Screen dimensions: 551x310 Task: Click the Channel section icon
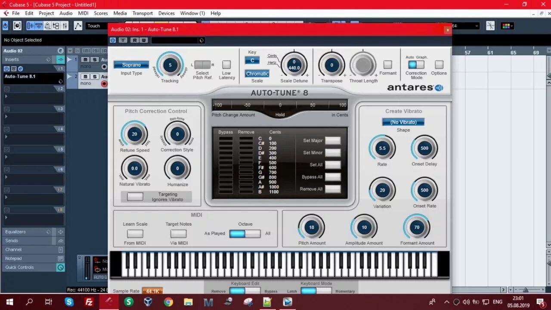tap(60, 250)
